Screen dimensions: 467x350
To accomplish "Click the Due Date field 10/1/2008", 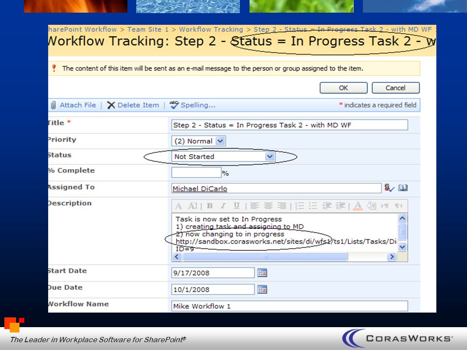I will pyautogui.click(x=213, y=289).
